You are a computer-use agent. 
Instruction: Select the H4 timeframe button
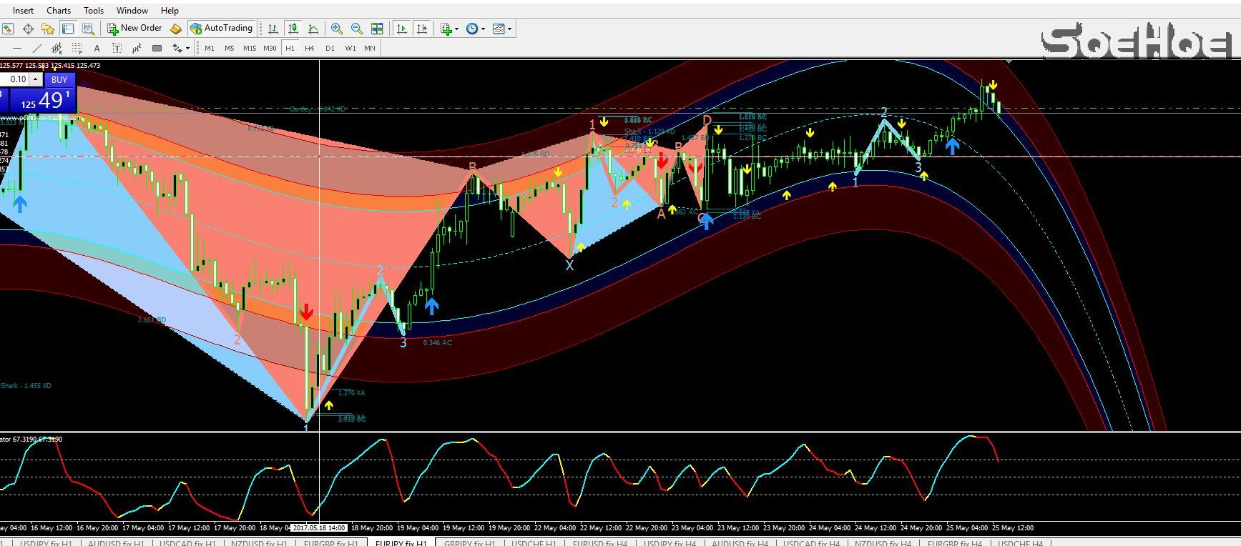(x=309, y=49)
